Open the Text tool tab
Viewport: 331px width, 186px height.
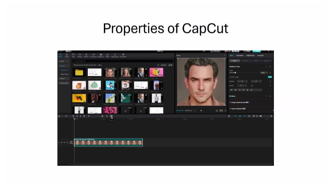pos(73,56)
